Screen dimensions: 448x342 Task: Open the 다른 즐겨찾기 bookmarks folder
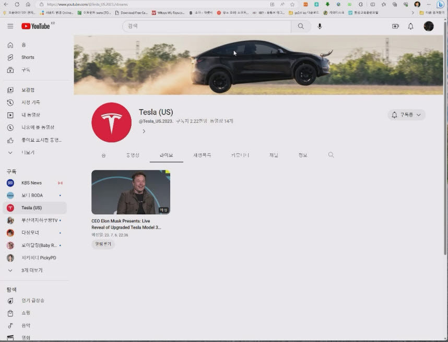pyautogui.click(x=432, y=13)
